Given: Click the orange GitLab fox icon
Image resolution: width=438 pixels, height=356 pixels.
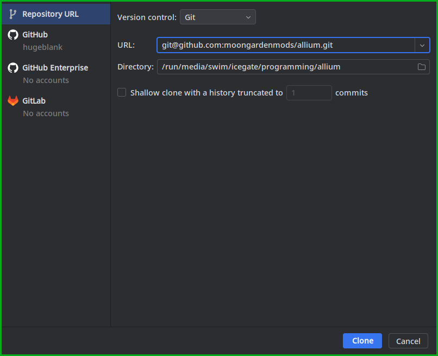Looking at the screenshot, I should (x=12, y=100).
